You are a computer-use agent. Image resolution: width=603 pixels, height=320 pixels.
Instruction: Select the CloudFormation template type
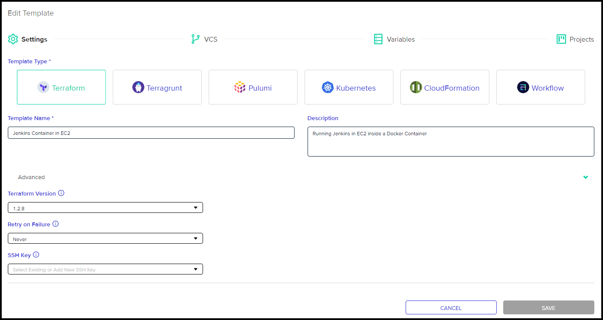pyautogui.click(x=445, y=87)
